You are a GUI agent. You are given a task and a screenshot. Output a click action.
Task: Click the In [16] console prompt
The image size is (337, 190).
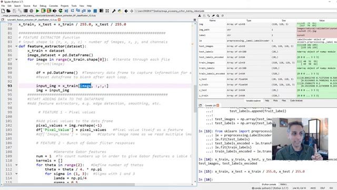point(206,179)
